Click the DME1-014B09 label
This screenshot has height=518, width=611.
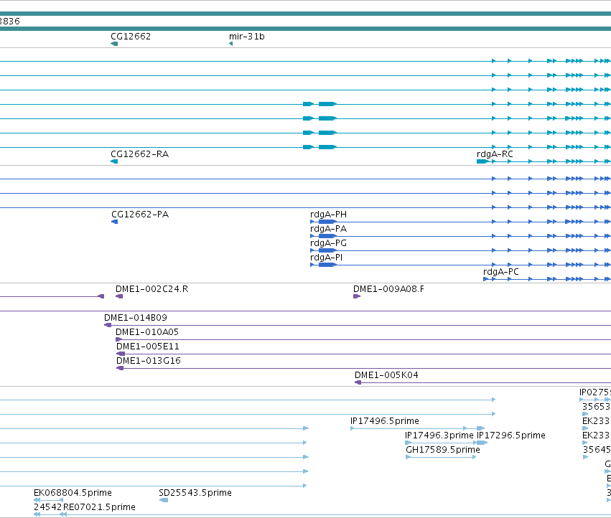[x=135, y=317]
